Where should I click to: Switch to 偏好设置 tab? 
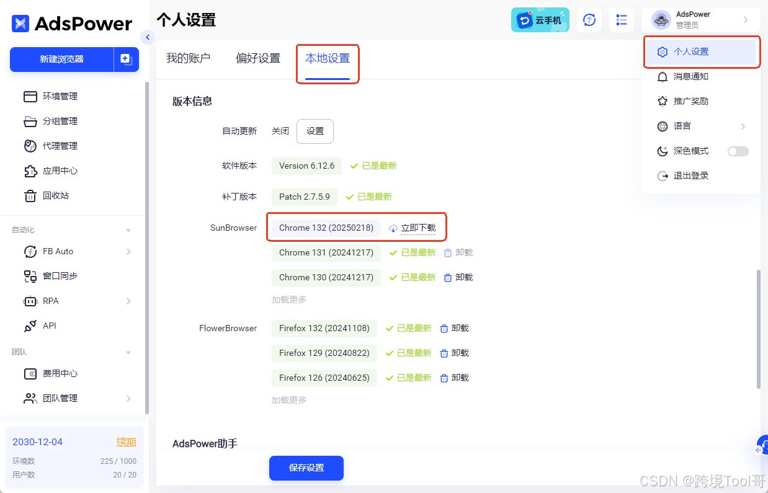tap(258, 58)
